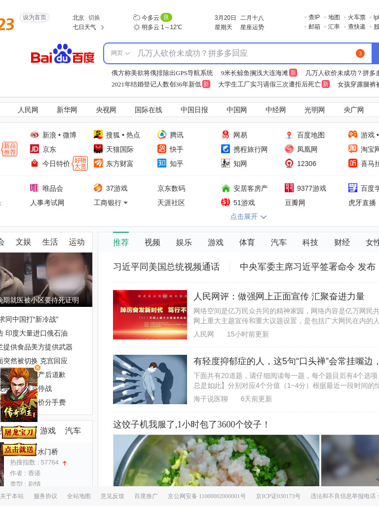This screenshot has width=379, height=506.
Task: Open the 9377游戏 icon
Action: pyautogui.click(x=289, y=188)
